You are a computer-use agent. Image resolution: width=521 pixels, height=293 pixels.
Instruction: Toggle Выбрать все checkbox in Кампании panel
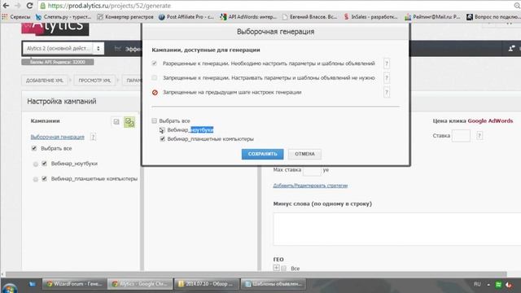[34, 148]
